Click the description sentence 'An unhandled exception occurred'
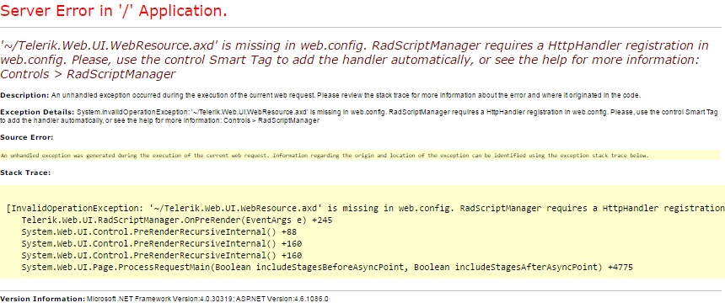Viewport: 725px width, 308px height. (x=346, y=95)
